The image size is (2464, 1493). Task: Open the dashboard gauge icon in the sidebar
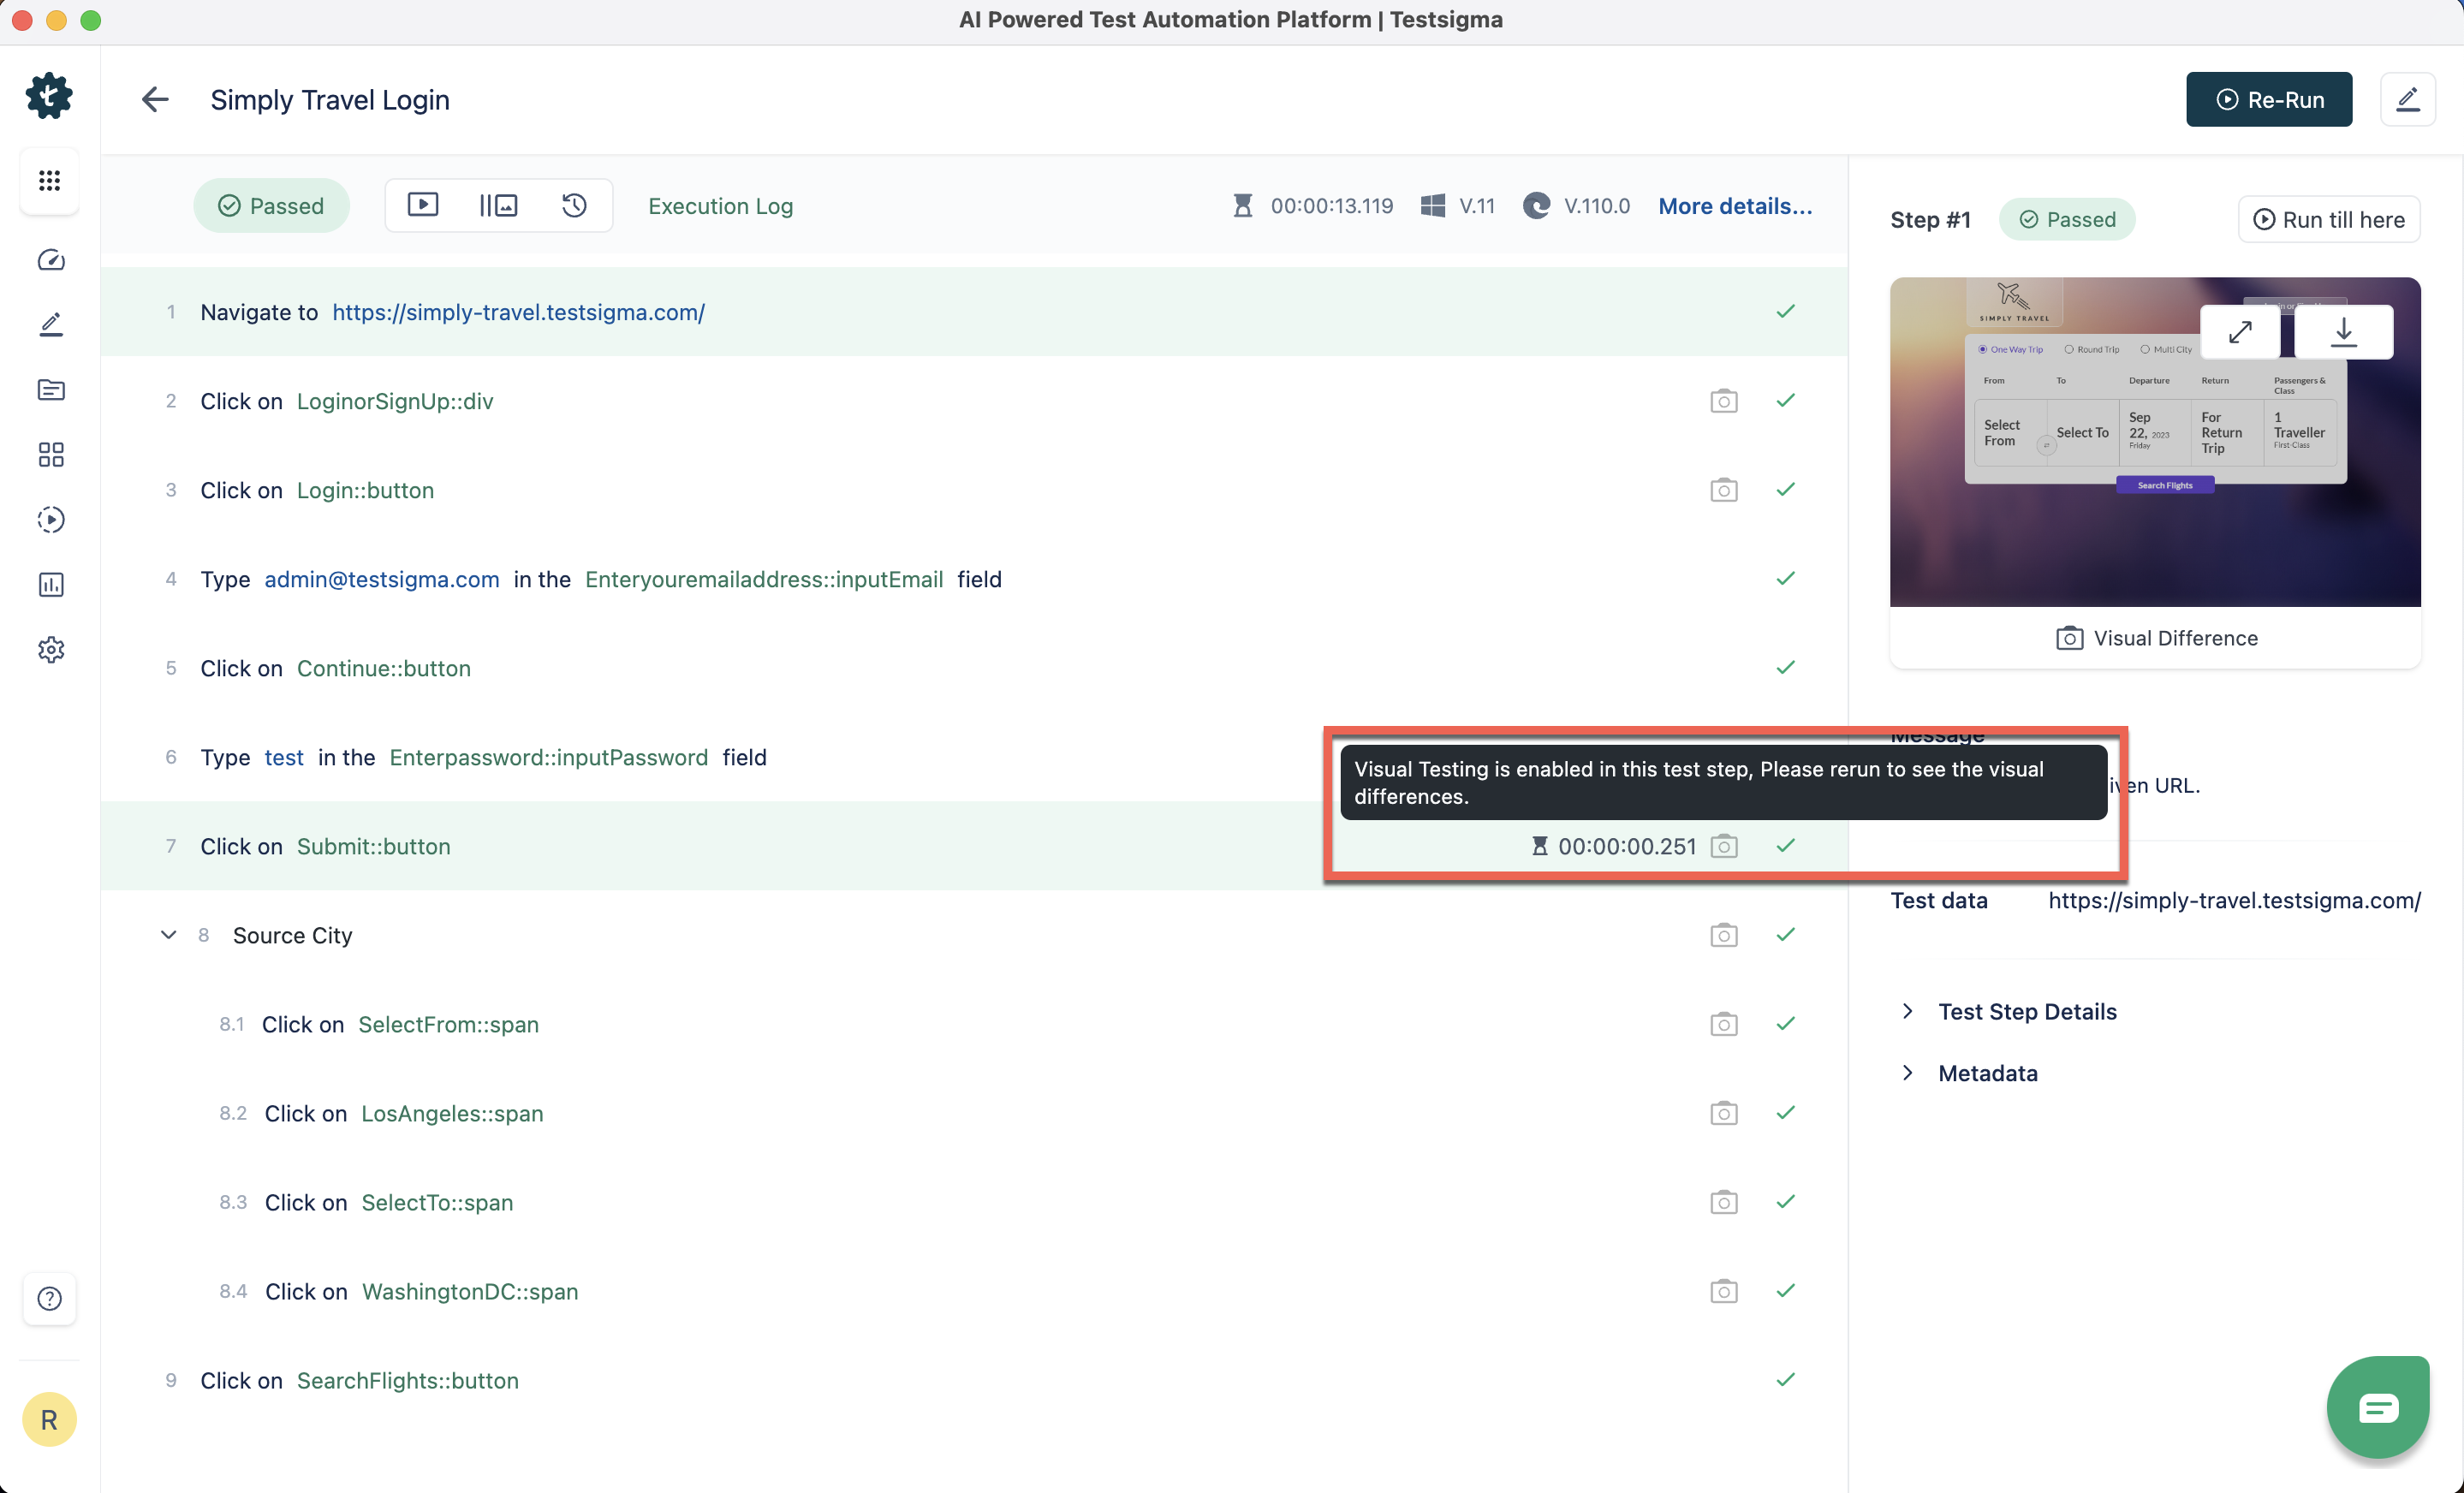coord(50,260)
